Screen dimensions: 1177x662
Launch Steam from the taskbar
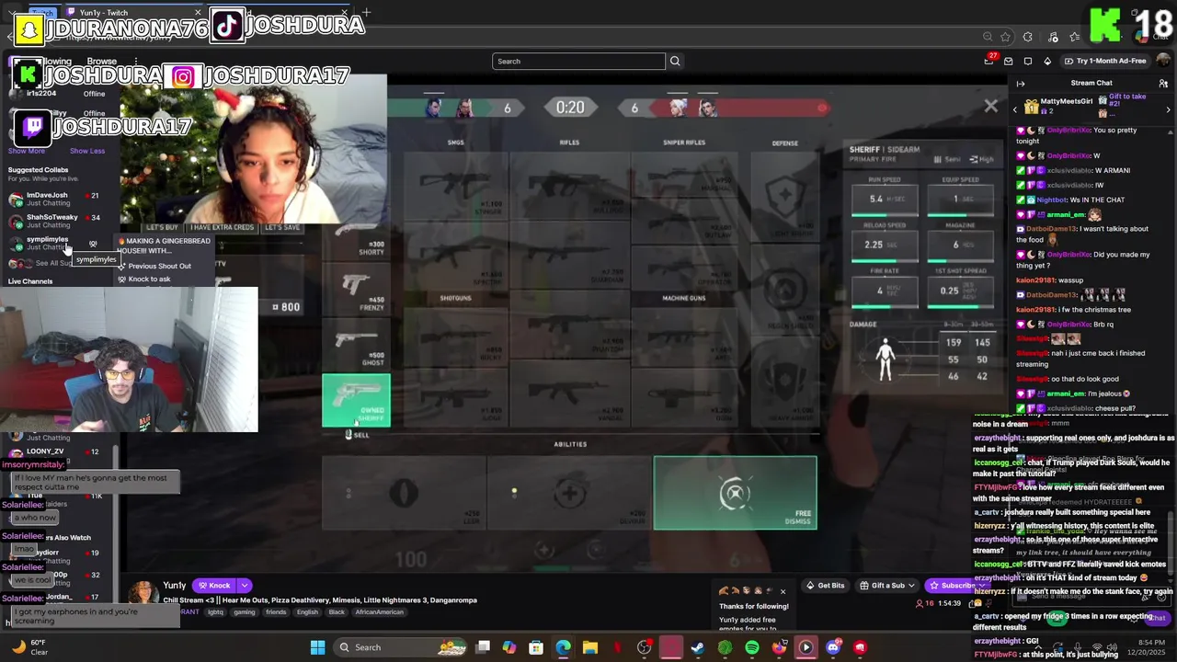coord(698,647)
